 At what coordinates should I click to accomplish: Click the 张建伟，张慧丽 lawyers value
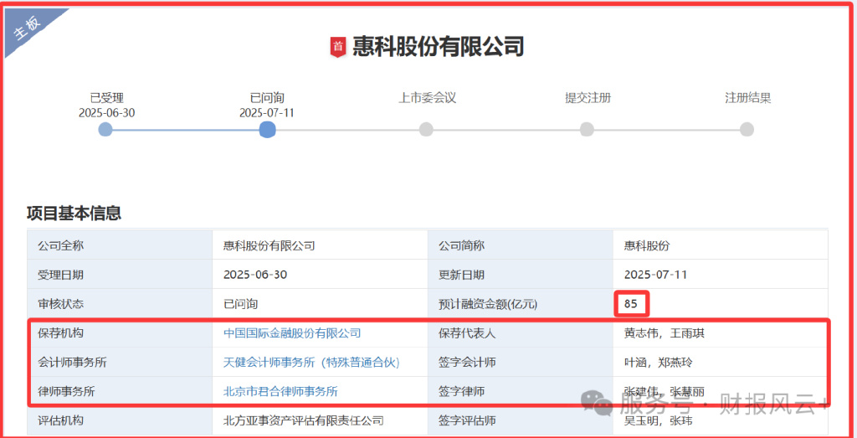pos(664,392)
